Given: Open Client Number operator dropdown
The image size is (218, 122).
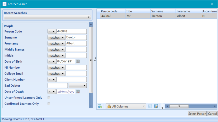Looking at the screenshot, I should [x=52, y=79].
